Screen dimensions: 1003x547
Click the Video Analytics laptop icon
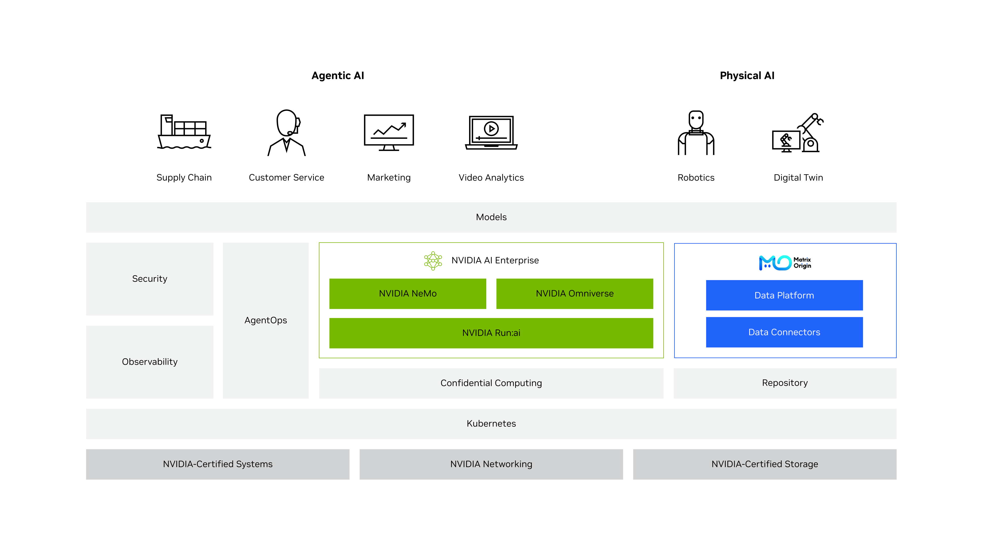491,133
